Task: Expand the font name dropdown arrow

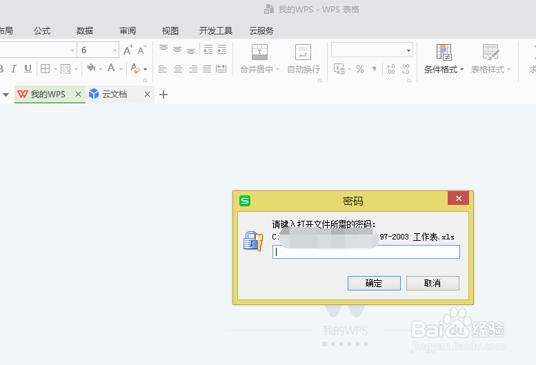Action: [x=72, y=50]
